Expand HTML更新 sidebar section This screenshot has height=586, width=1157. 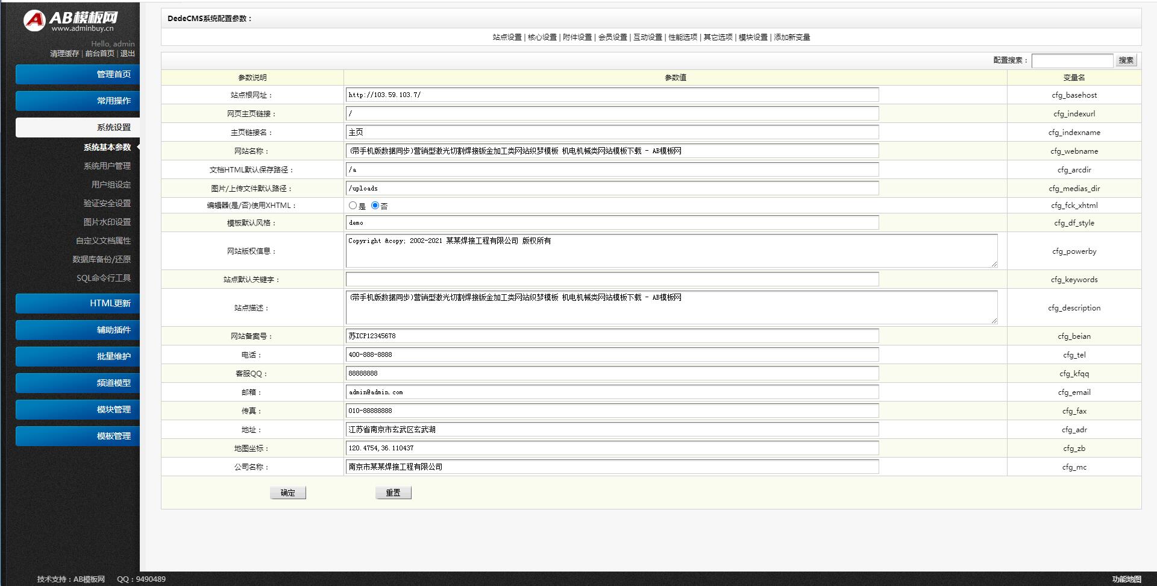click(x=78, y=303)
